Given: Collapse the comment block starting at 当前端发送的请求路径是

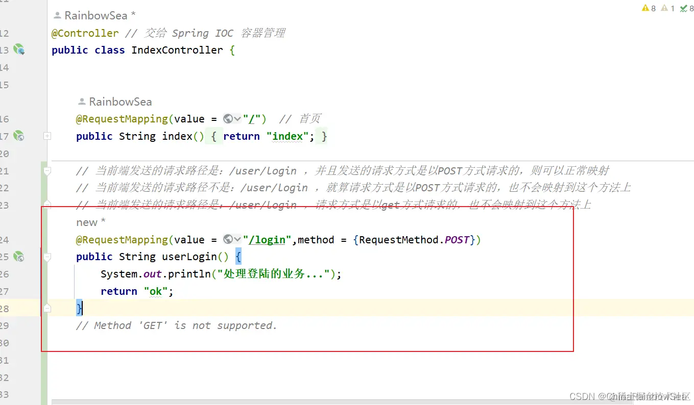Looking at the screenshot, I should (x=47, y=170).
